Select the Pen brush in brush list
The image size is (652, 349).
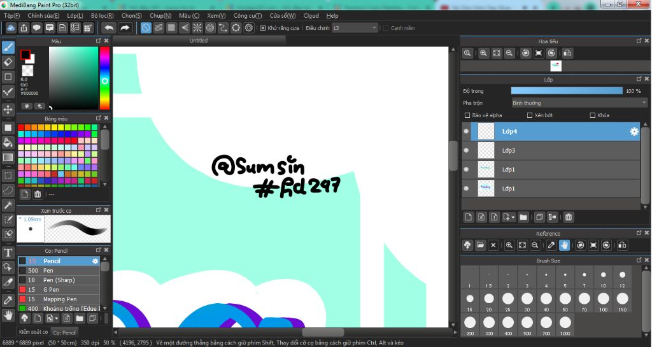coord(59,271)
